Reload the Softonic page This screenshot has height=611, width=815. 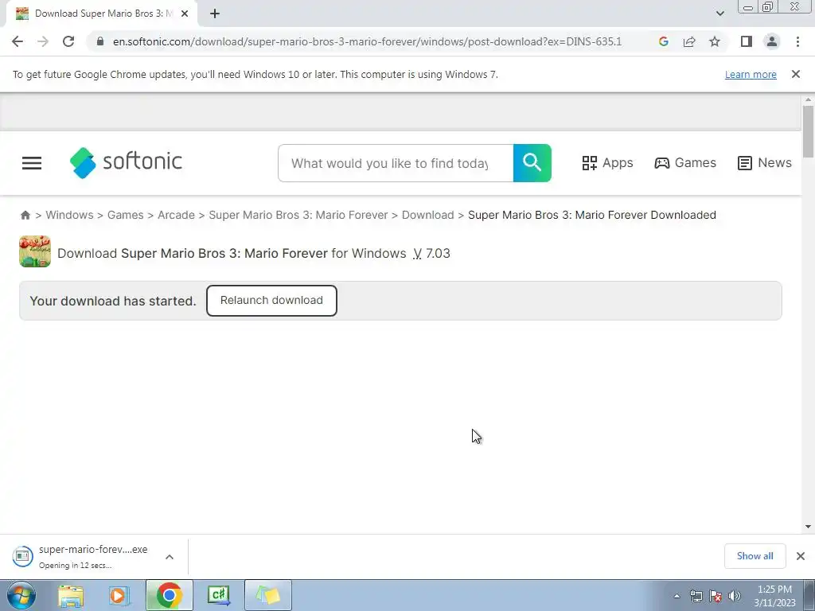[68, 41]
